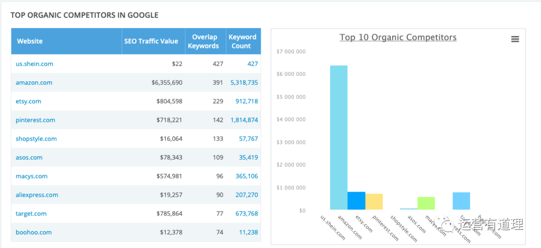Click the amazon.com competitor link

[34, 83]
